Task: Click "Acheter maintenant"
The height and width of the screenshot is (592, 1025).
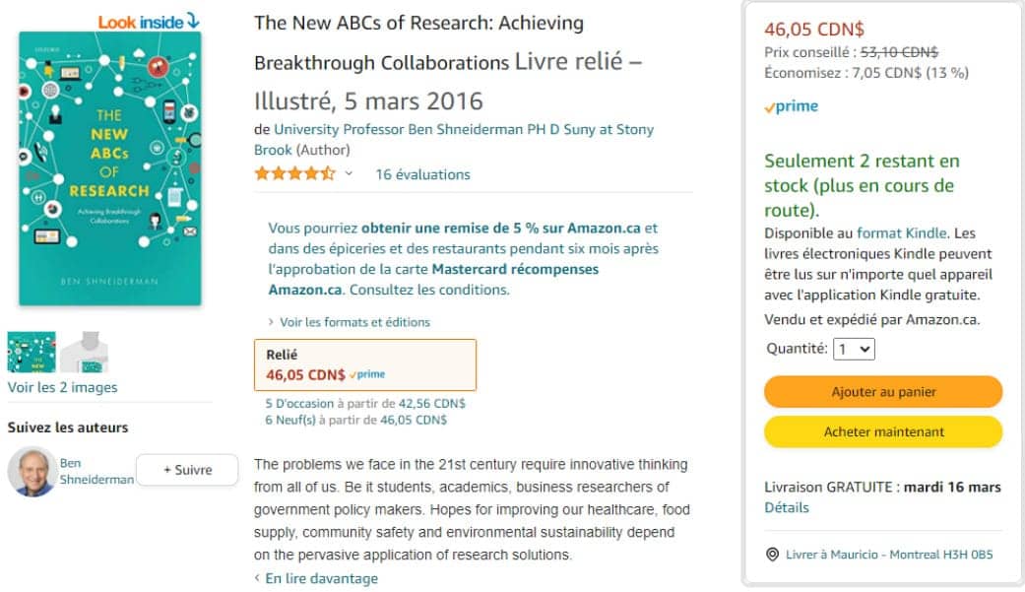Action: pyautogui.click(x=883, y=431)
